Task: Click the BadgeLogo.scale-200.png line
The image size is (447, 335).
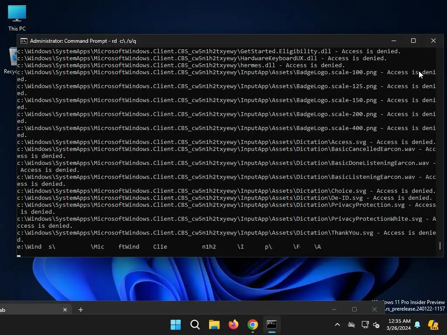Action: click(x=227, y=118)
